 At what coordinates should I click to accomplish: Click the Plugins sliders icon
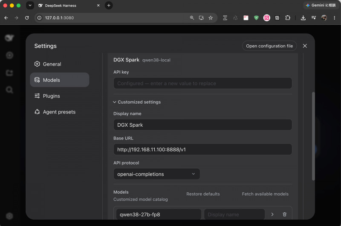tap(37, 96)
